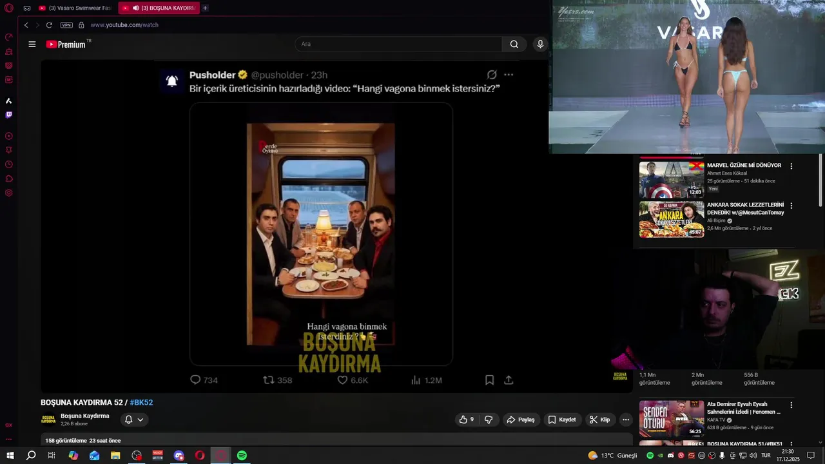The image size is (825, 464).
Task: Like the video with thumbs up
Action: tap(466, 420)
